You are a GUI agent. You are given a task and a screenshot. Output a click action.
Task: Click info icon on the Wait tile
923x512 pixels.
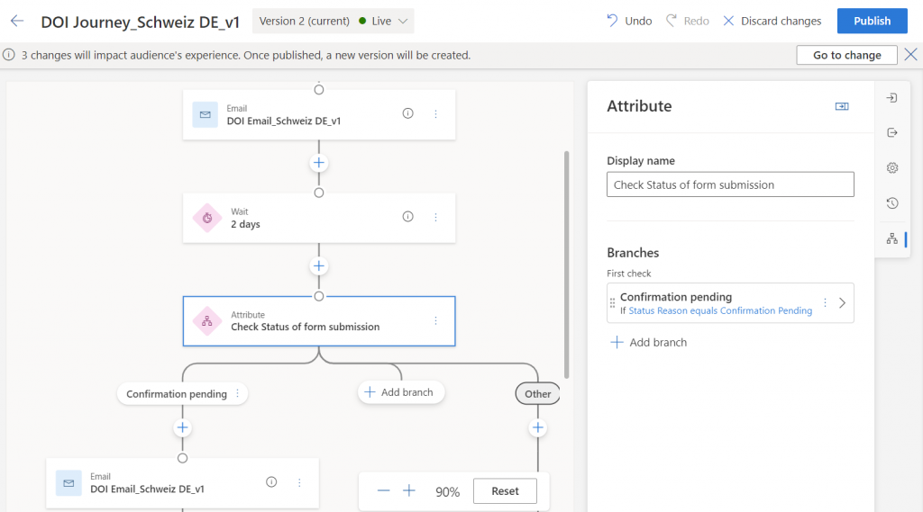(x=407, y=217)
